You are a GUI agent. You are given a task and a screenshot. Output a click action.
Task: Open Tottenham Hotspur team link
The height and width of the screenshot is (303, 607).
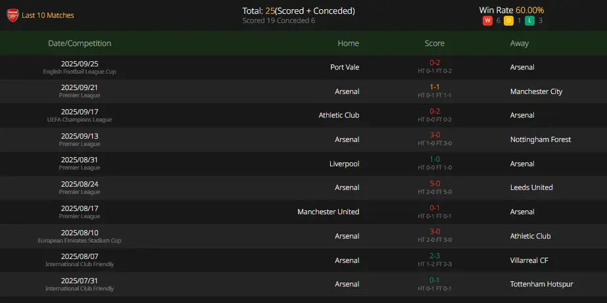pos(542,285)
